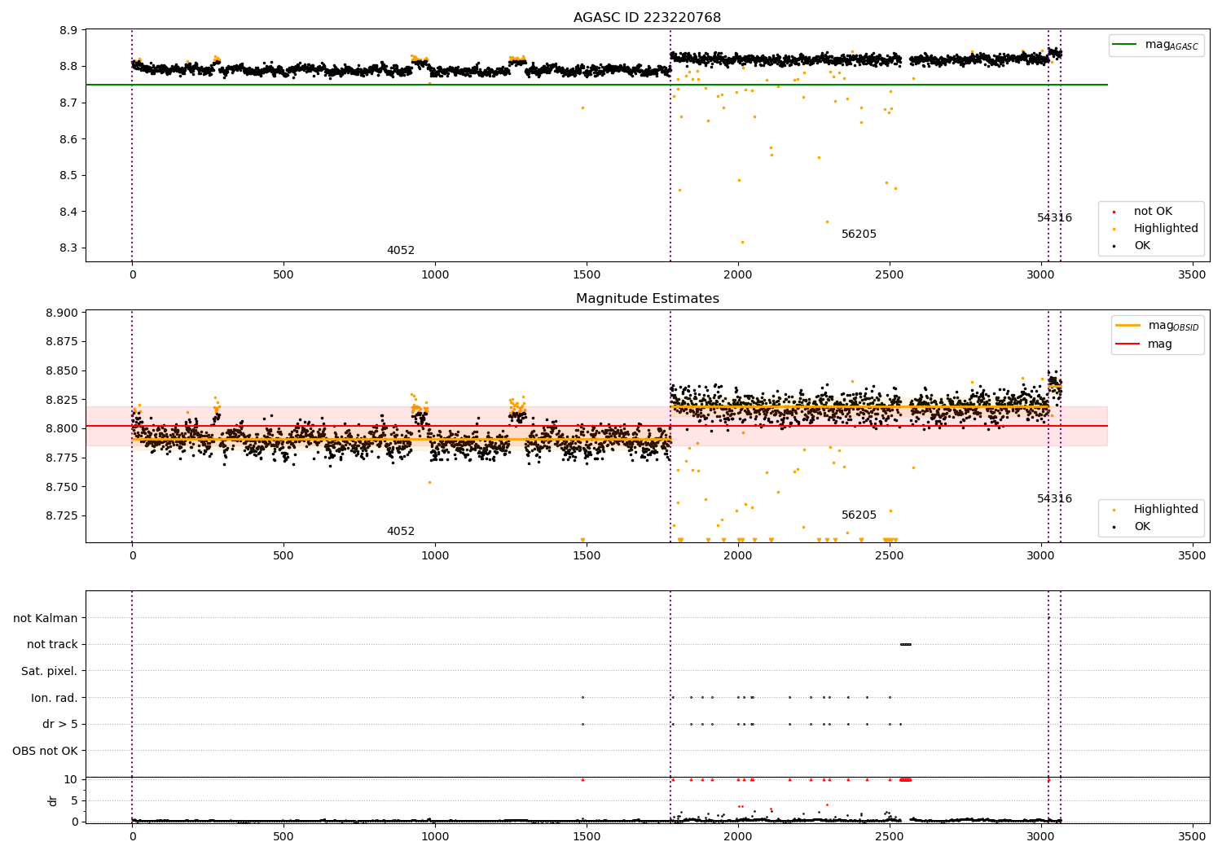Click the 'Magnitude Estimates' plot title
The image size is (1222, 855).
647,299
